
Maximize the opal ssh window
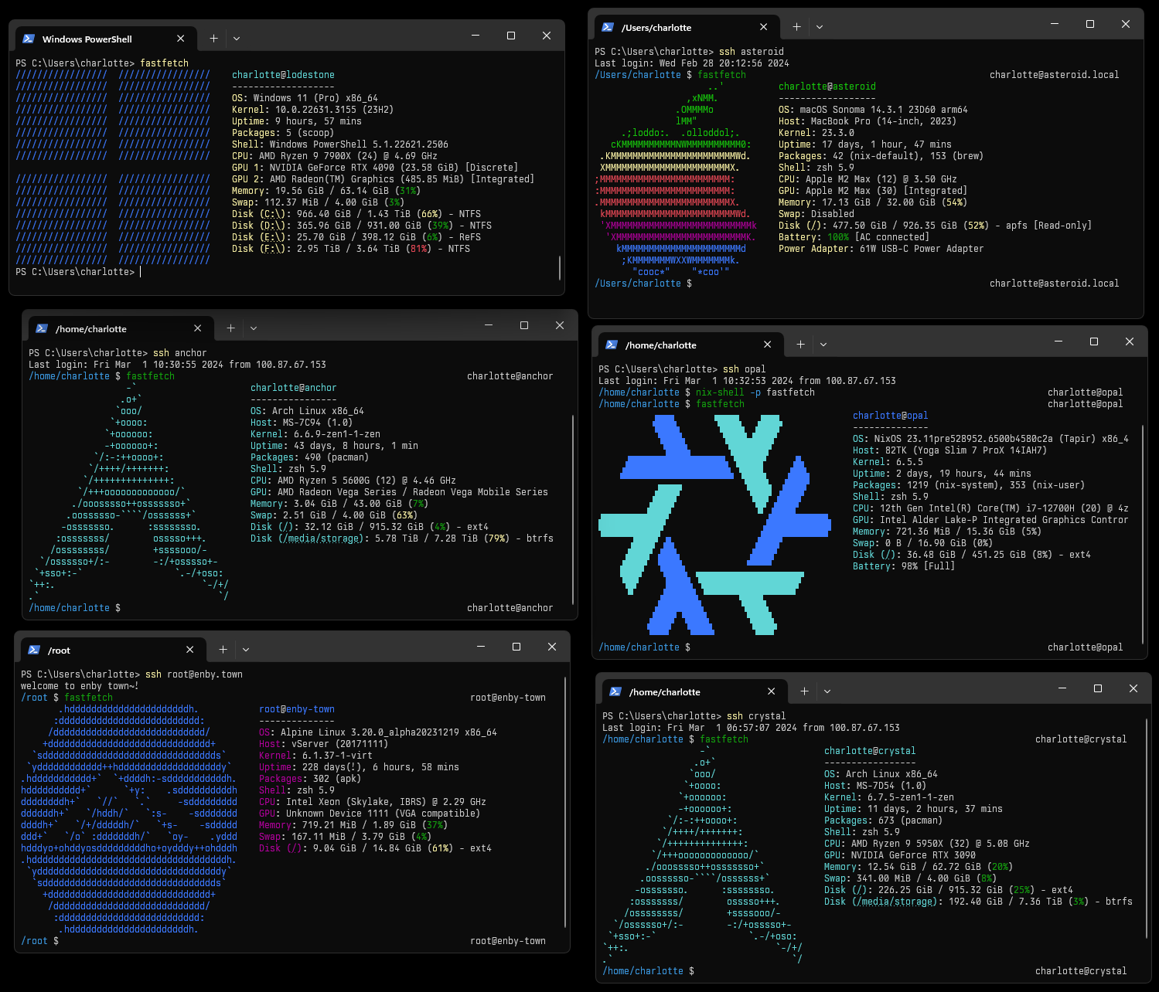tap(1094, 341)
